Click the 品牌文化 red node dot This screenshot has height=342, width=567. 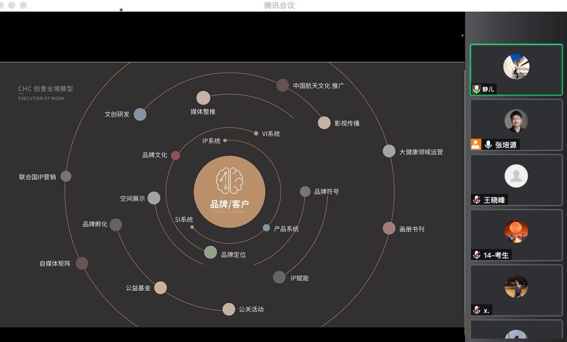(x=176, y=155)
